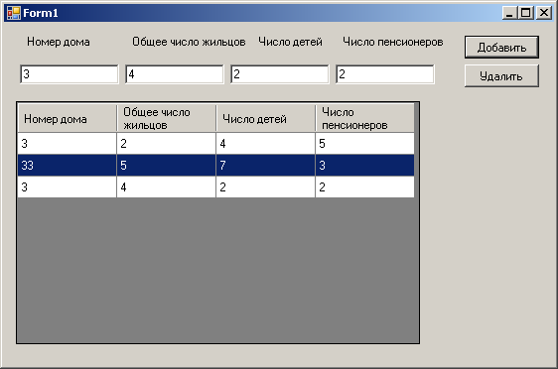Focus the Общее число жильцов input field
This screenshot has width=558, height=369.
[x=175, y=74]
